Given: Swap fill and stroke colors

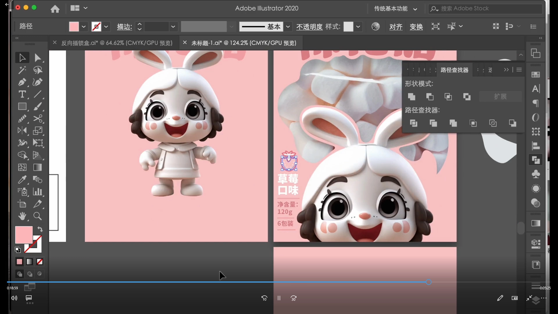Looking at the screenshot, I should point(40,229).
